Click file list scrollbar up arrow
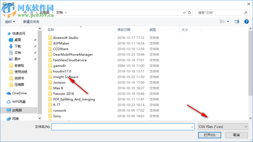Screen dimensions: 253x142 [x=250, y=29]
